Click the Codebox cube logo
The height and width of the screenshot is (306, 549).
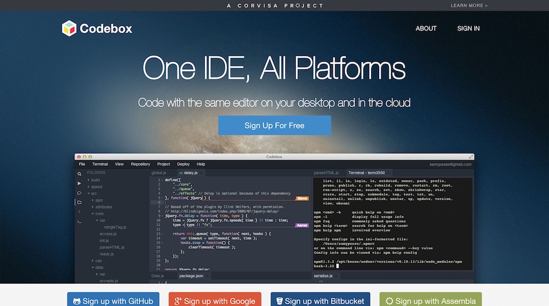(69, 29)
